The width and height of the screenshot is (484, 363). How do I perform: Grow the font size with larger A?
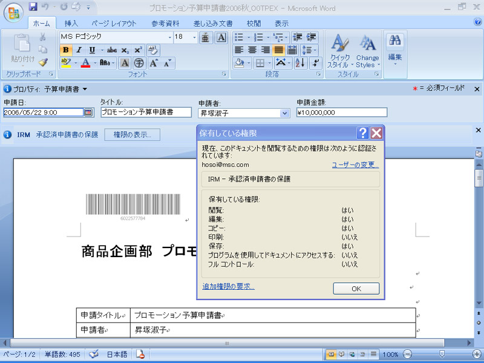point(154,63)
